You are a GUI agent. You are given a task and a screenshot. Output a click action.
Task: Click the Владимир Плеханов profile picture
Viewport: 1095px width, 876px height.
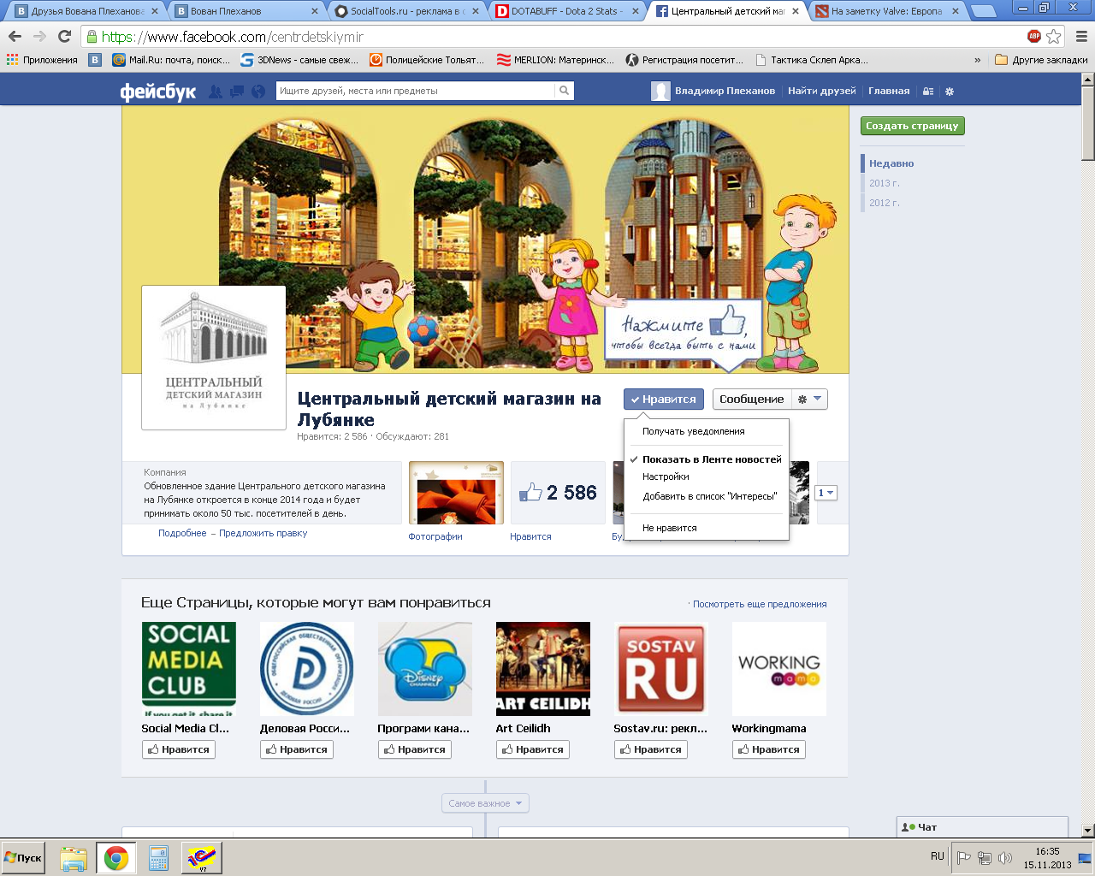click(660, 92)
